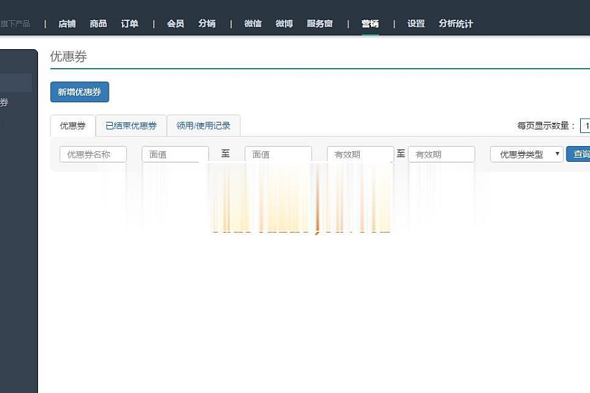
Task: Click the 查询 search button
Action: coord(579,154)
